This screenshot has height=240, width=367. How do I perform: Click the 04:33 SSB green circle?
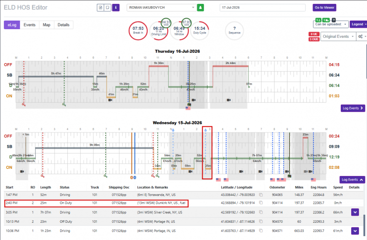[166, 23]
